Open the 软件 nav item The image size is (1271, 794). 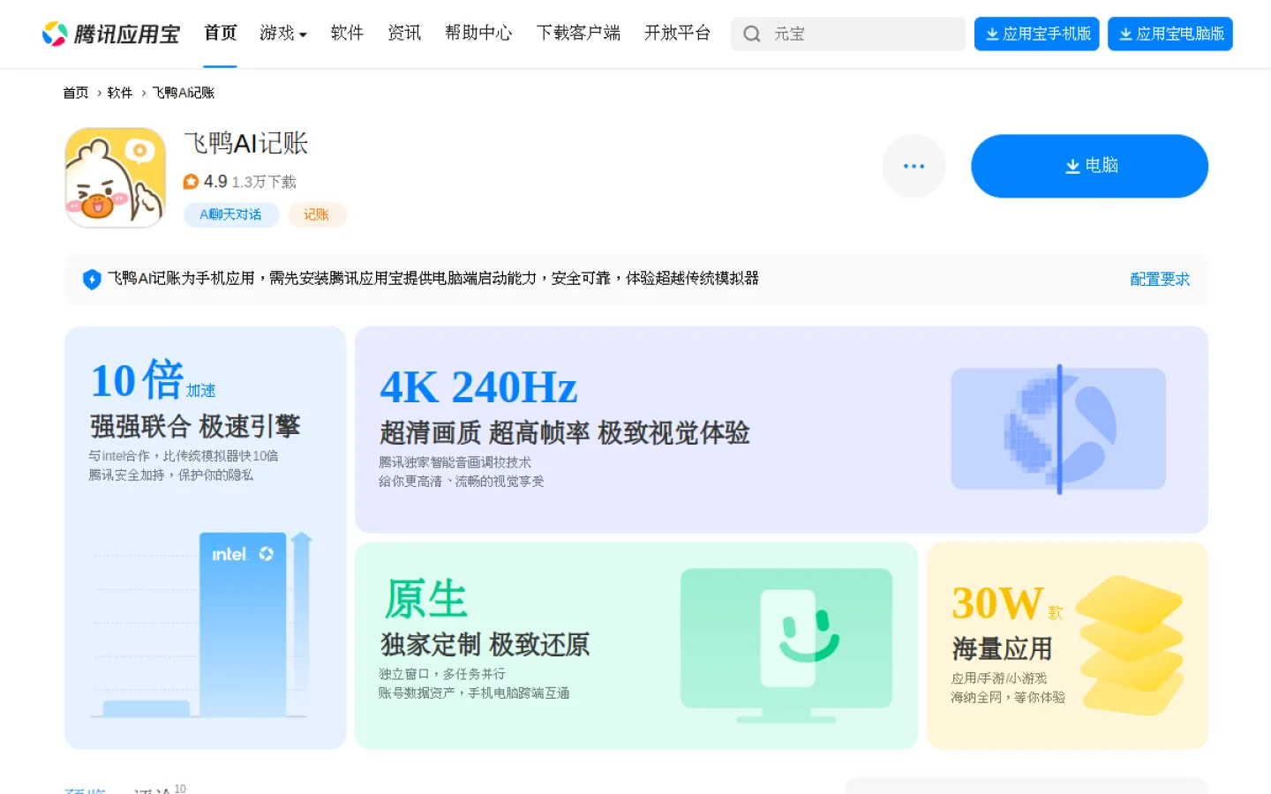coord(347,34)
